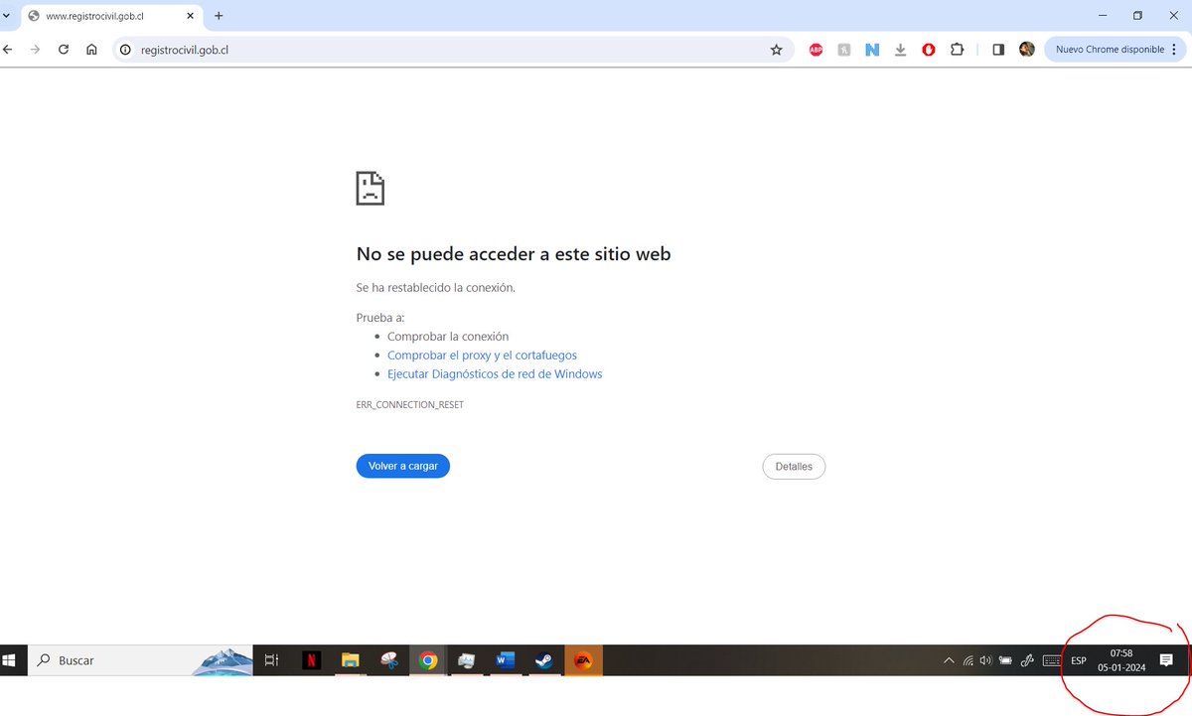Open Snipping Tool from the taskbar
Image resolution: width=1192 pixels, height=716 pixels.
pos(388,659)
